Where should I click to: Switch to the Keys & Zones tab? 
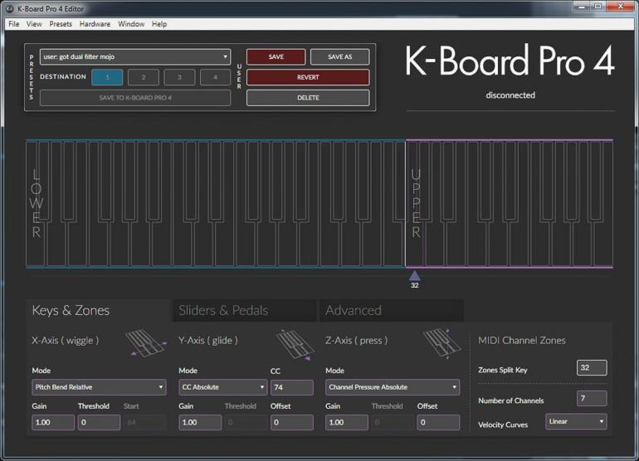click(x=98, y=310)
